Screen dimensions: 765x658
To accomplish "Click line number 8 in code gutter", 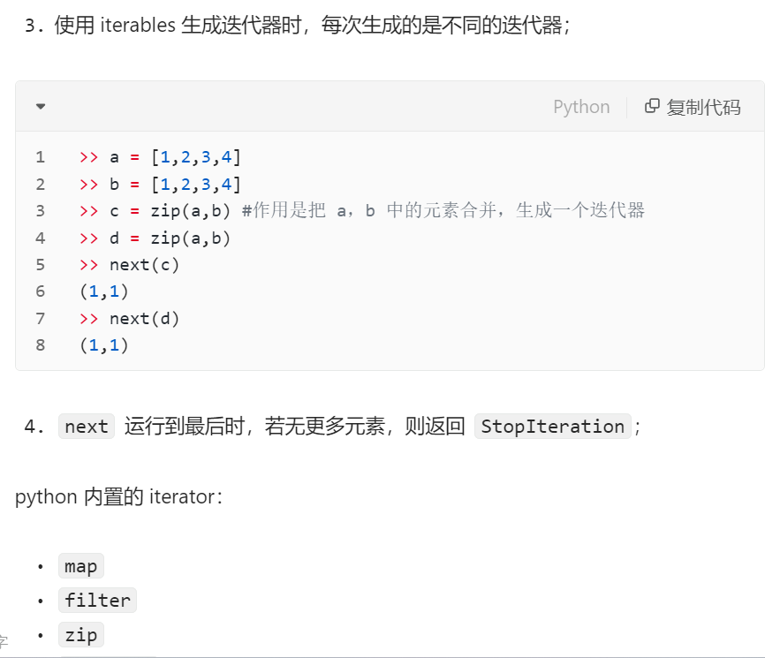I will (x=40, y=345).
